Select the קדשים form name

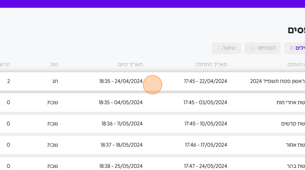pyautogui.click(x=293, y=124)
